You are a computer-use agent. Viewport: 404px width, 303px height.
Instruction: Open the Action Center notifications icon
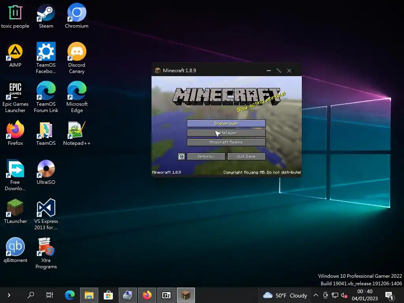point(389,296)
